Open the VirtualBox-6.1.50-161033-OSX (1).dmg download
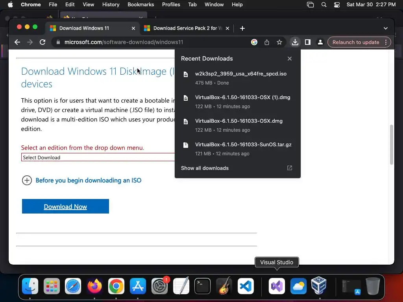403x302 pixels. pyautogui.click(x=237, y=102)
